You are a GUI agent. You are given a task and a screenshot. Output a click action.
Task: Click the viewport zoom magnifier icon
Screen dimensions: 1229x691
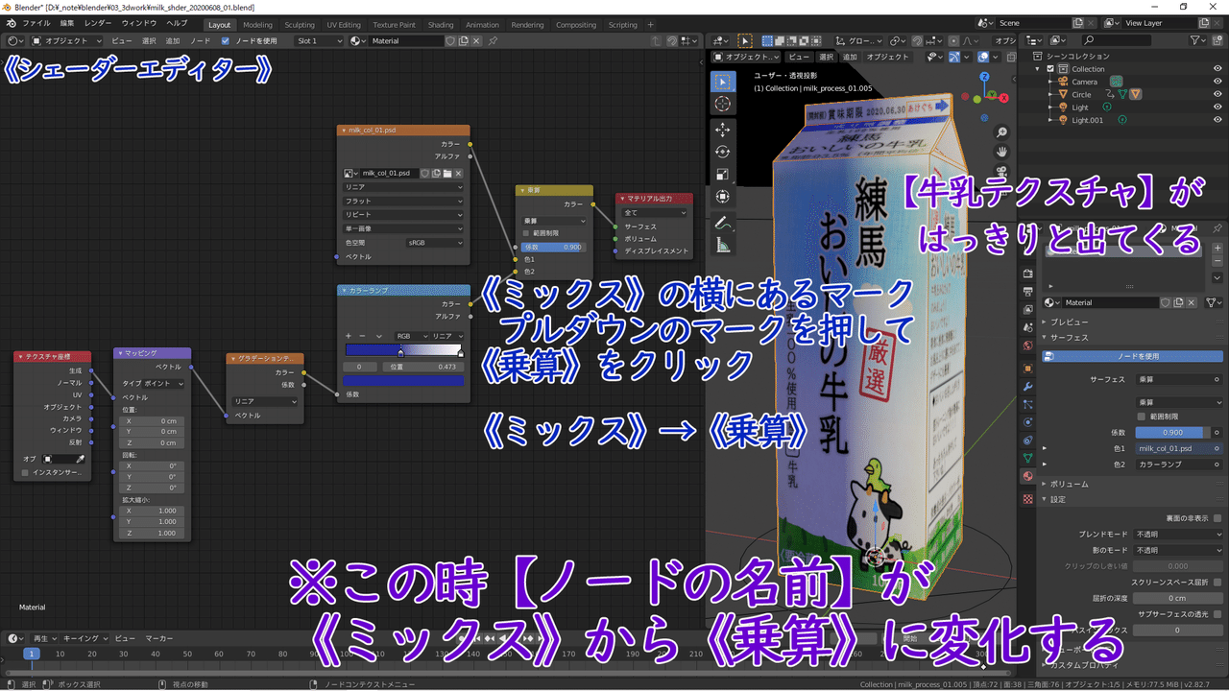pos(1001,132)
